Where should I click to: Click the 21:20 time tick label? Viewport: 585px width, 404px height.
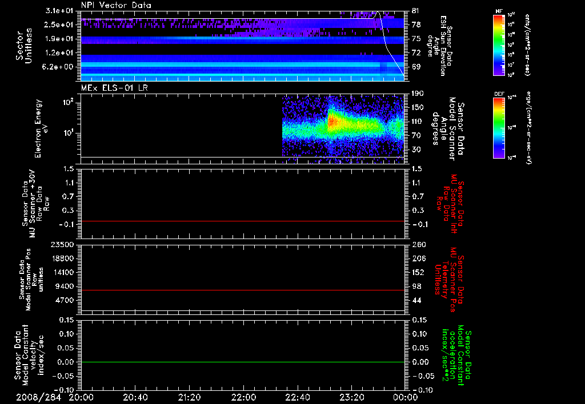coord(189,397)
